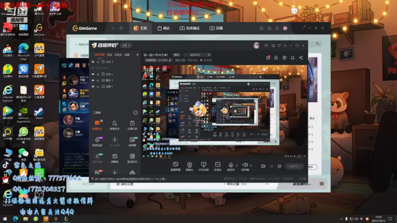The image size is (397, 223).
Task: Open File Explorer from taskbar
Action: click(25, 219)
